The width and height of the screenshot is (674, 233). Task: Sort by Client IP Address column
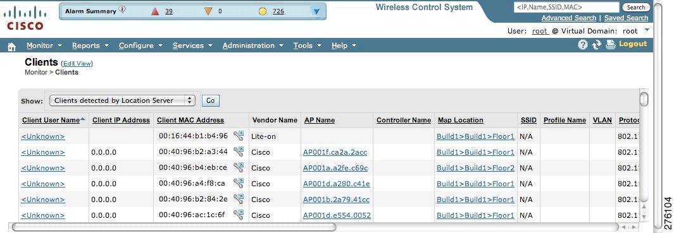coord(122,121)
